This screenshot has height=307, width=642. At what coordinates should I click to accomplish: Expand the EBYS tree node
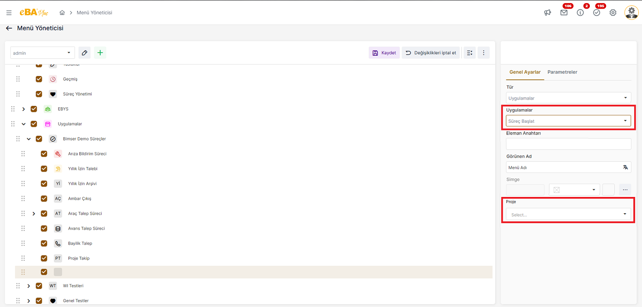pos(24,109)
